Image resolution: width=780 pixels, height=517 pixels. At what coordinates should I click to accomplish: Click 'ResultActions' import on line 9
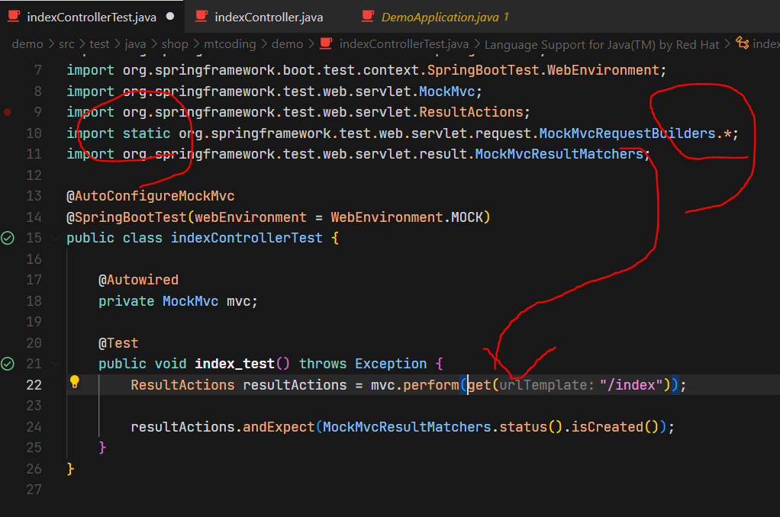click(471, 112)
